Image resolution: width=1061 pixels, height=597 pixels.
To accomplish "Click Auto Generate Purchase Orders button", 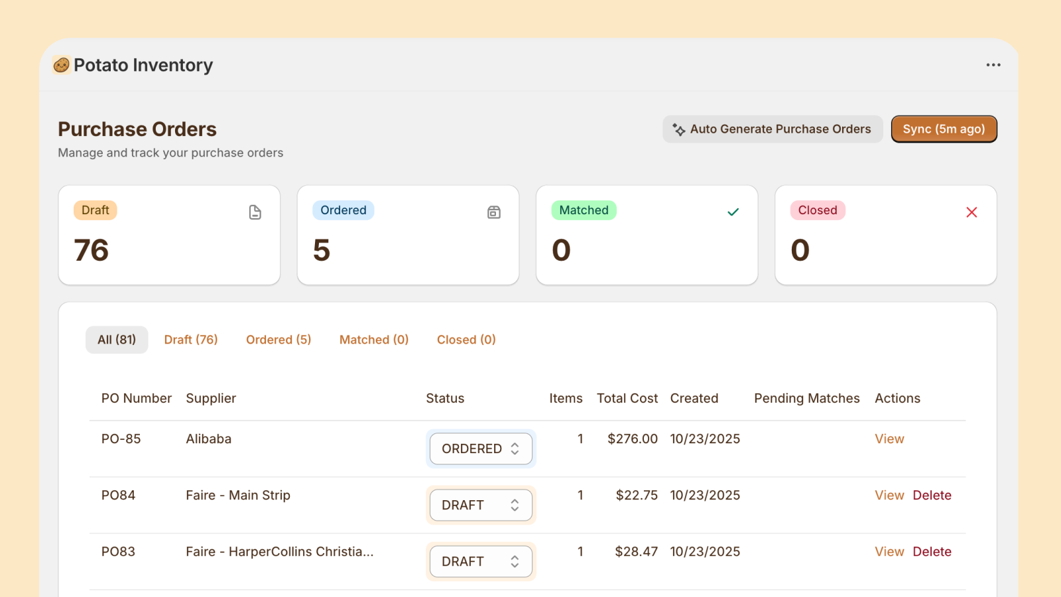I will click(x=773, y=129).
